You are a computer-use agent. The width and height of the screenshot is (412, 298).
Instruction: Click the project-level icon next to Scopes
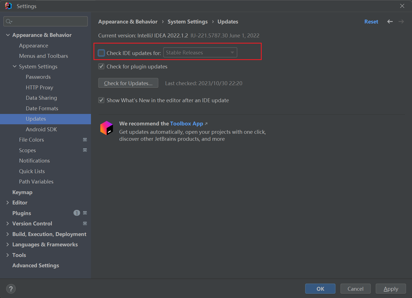[x=85, y=150]
